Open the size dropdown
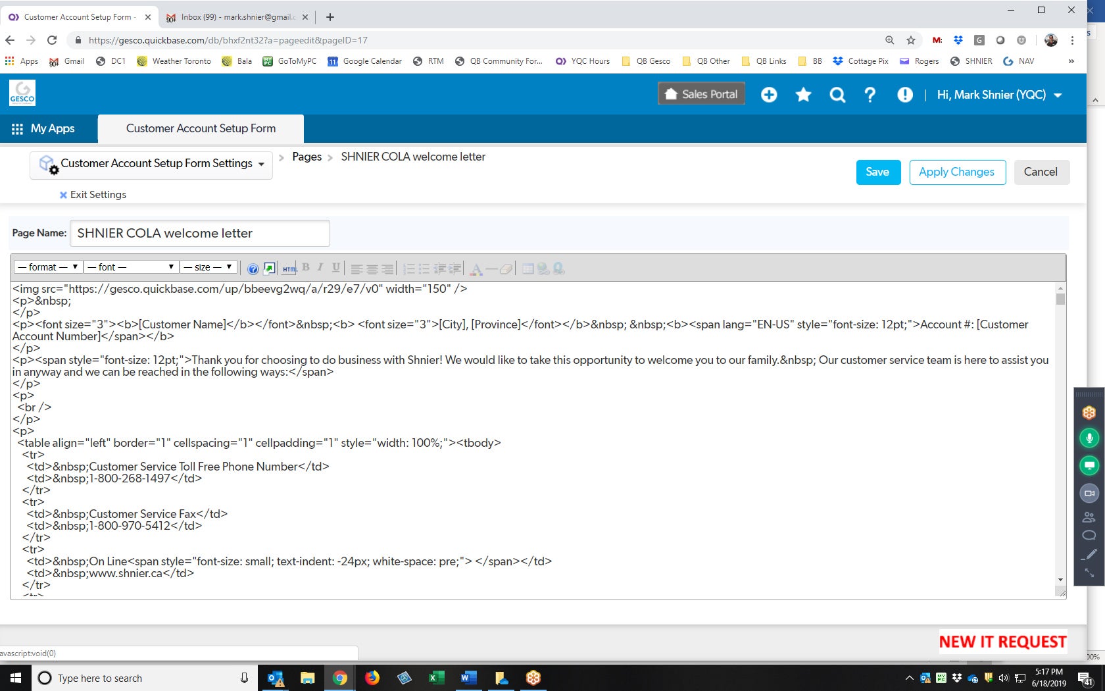The image size is (1105, 691). click(x=208, y=267)
